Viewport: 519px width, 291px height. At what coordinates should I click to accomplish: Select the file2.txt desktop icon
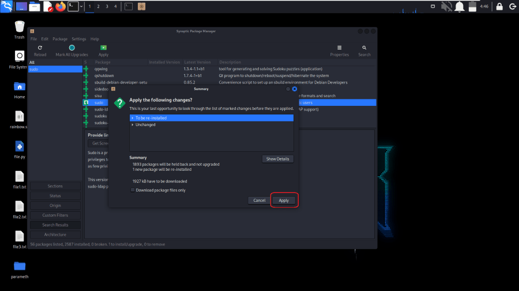click(20, 210)
